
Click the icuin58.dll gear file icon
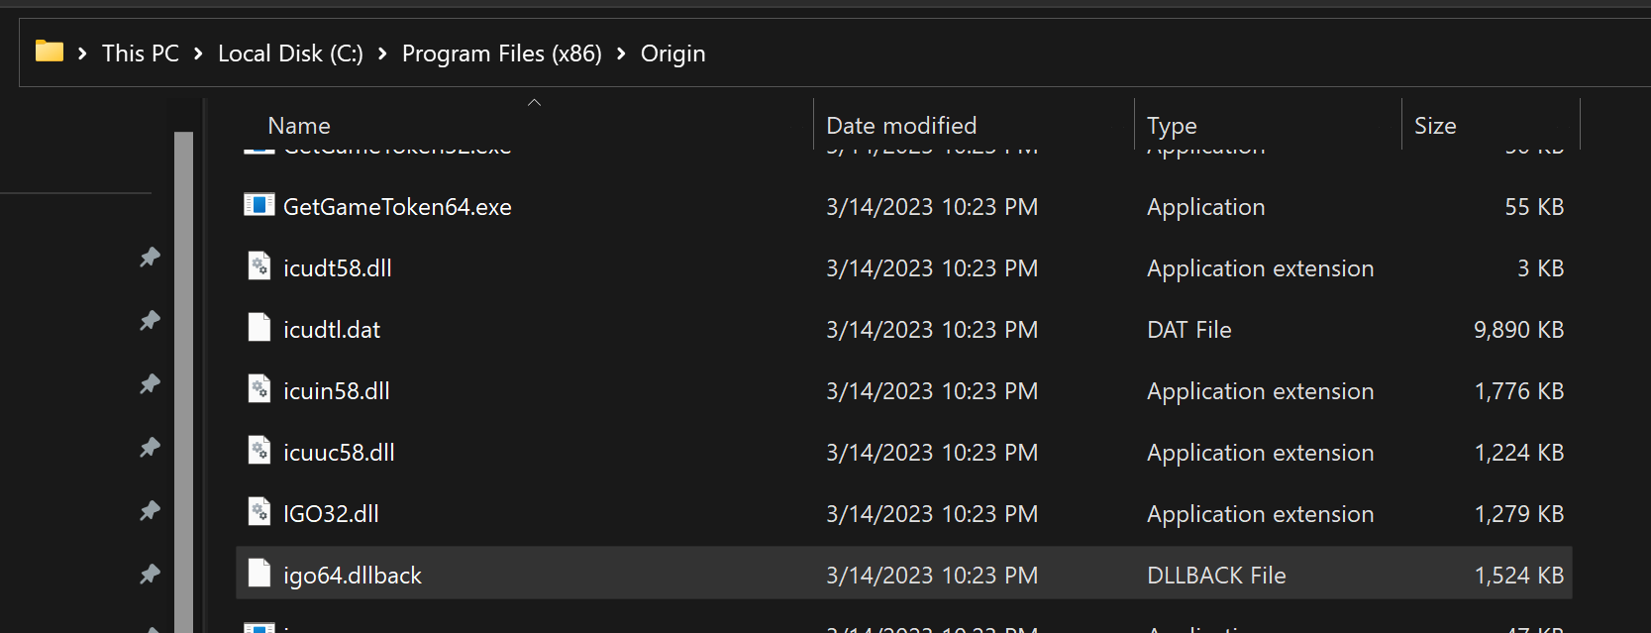[259, 389]
